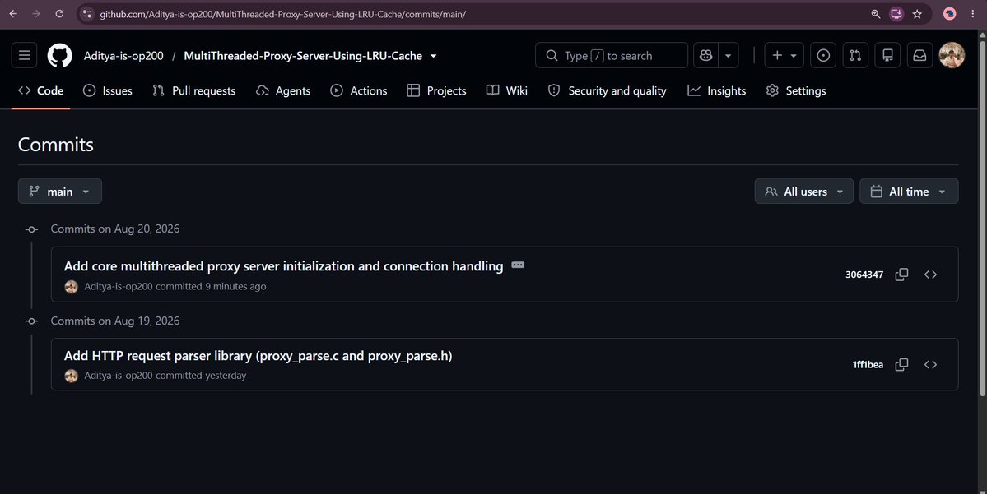Viewport: 987px width, 494px height.
Task: Open commit 'Add HTTP request parser library'
Action: tap(258, 356)
